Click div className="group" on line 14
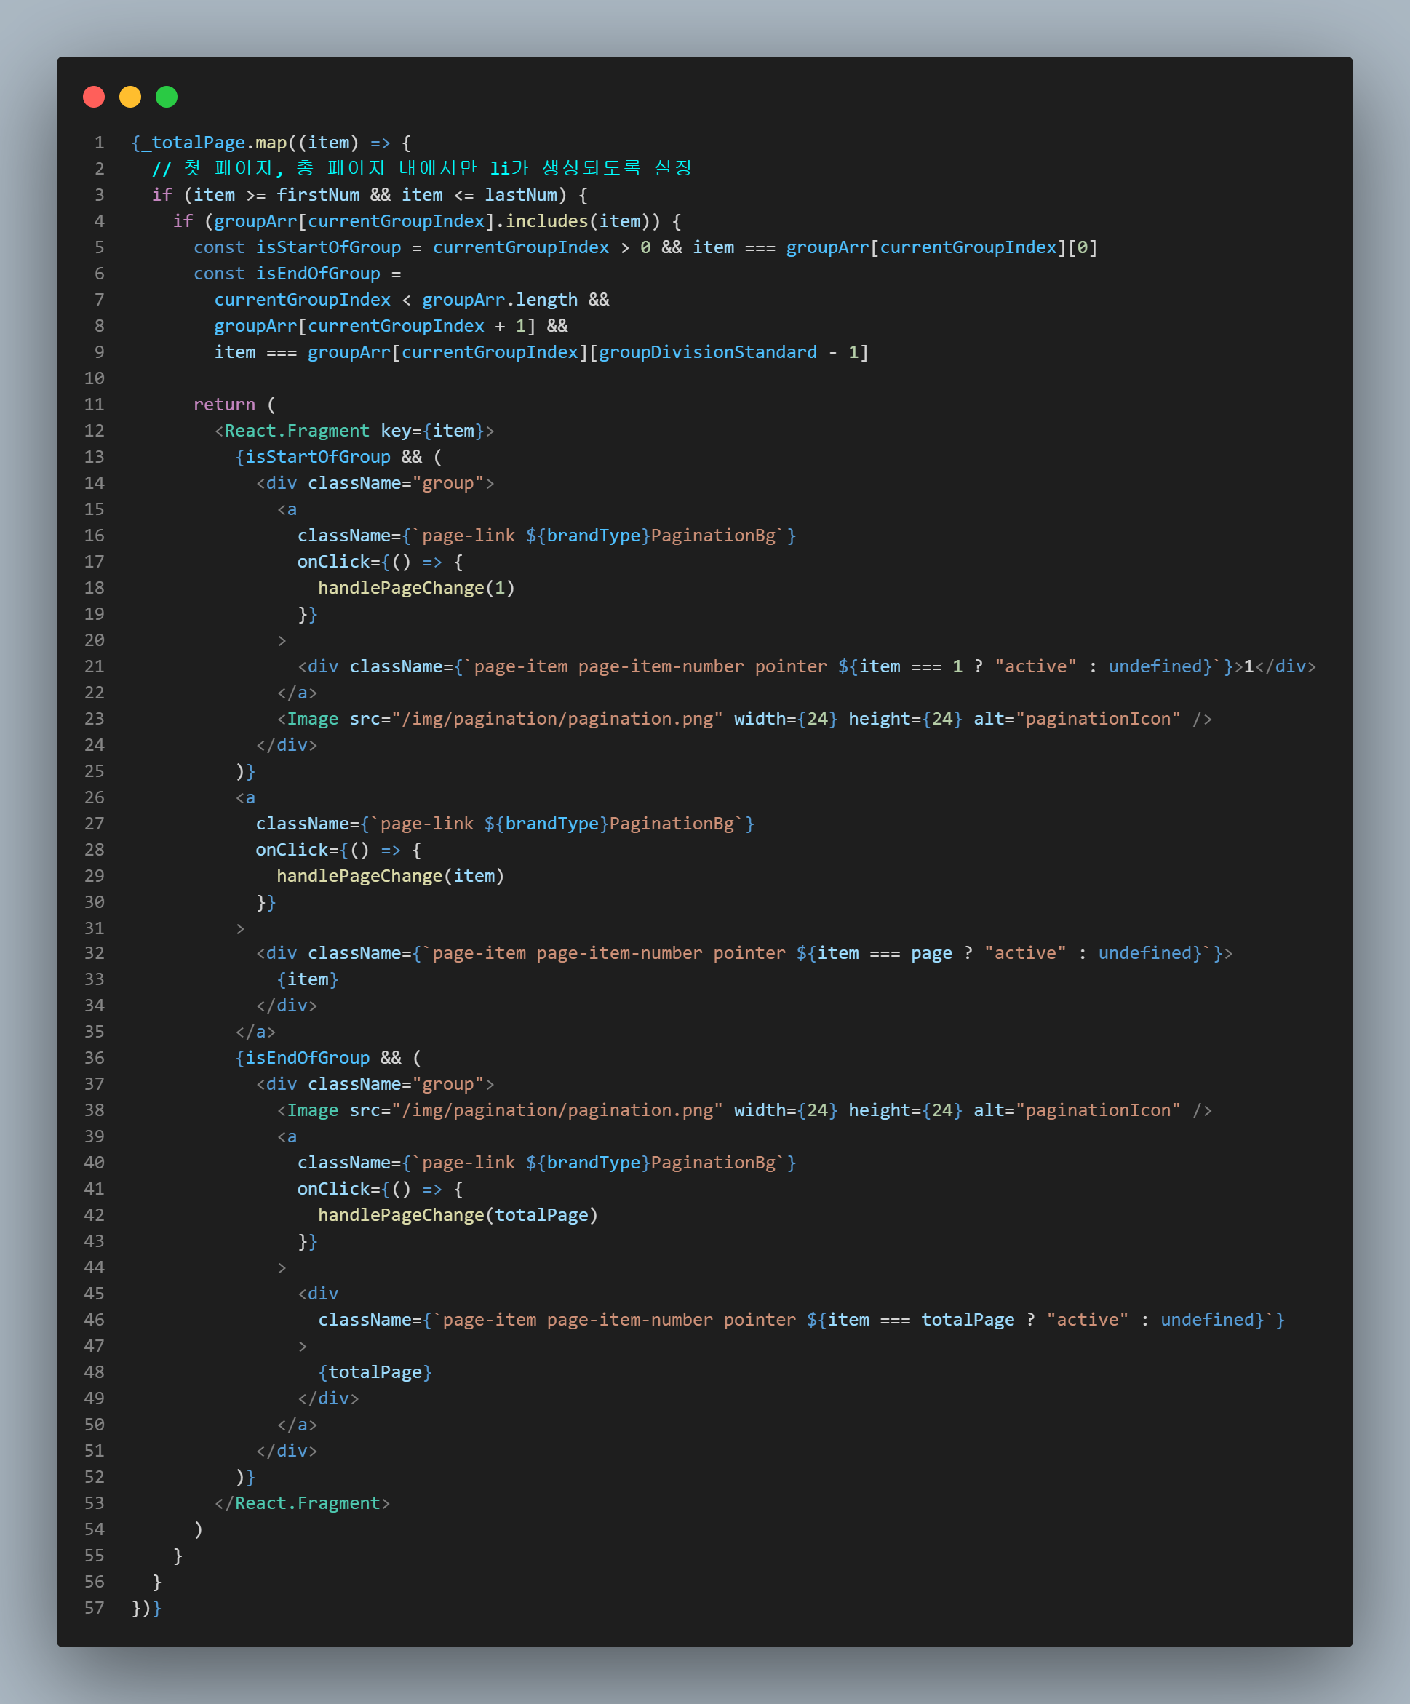 375,483
